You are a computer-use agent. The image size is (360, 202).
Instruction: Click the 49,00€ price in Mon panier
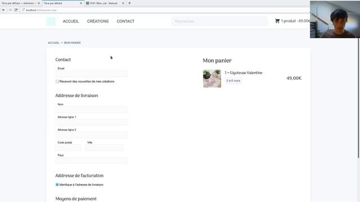pyautogui.click(x=294, y=79)
